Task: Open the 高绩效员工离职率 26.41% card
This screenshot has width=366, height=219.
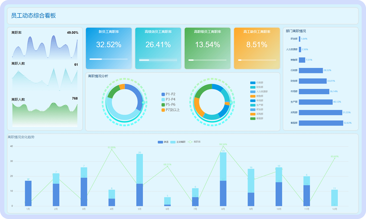Action: coord(158,48)
